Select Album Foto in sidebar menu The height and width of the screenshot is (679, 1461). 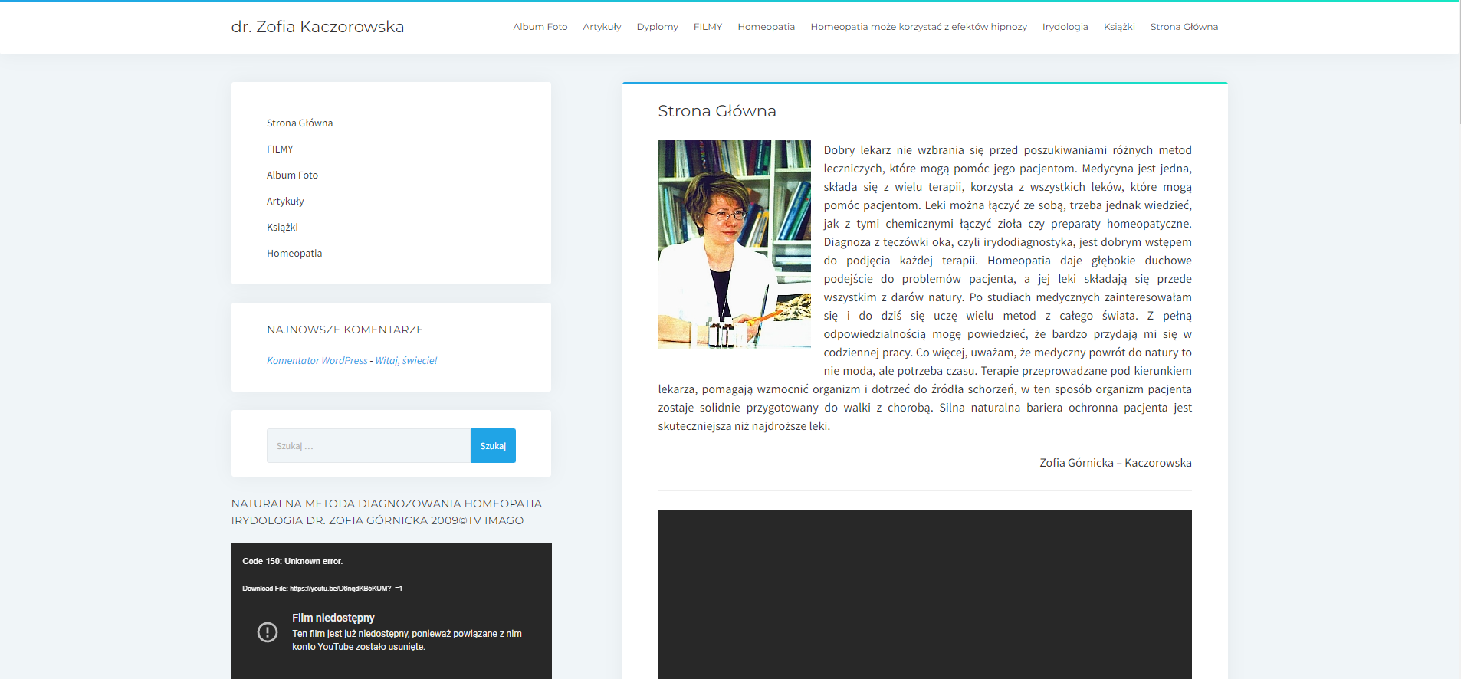[292, 175]
